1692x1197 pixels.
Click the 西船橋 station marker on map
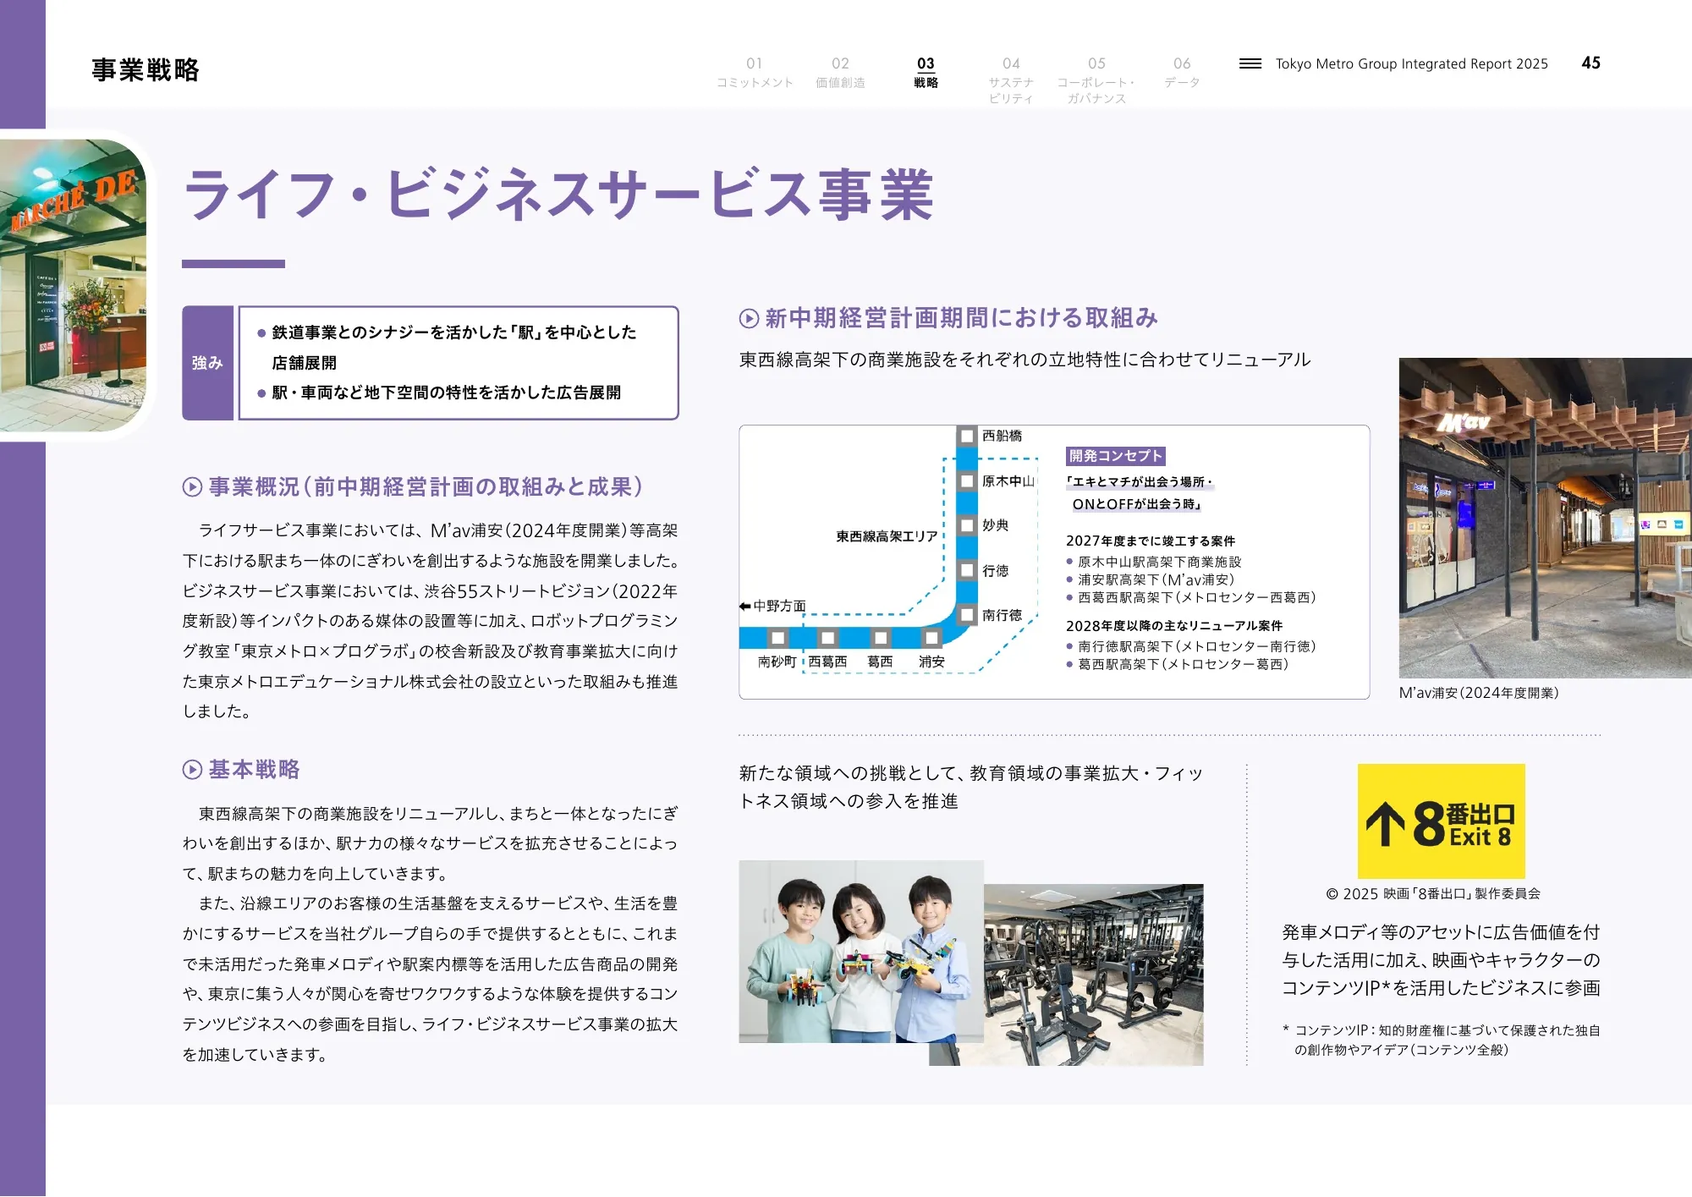click(966, 437)
